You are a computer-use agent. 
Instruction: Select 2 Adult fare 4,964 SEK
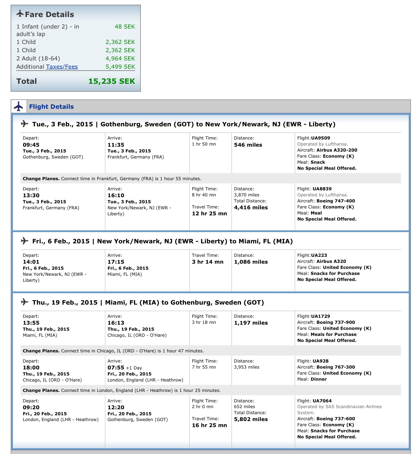click(x=120, y=59)
